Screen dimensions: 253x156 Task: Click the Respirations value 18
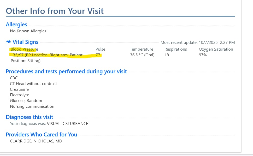(167, 55)
